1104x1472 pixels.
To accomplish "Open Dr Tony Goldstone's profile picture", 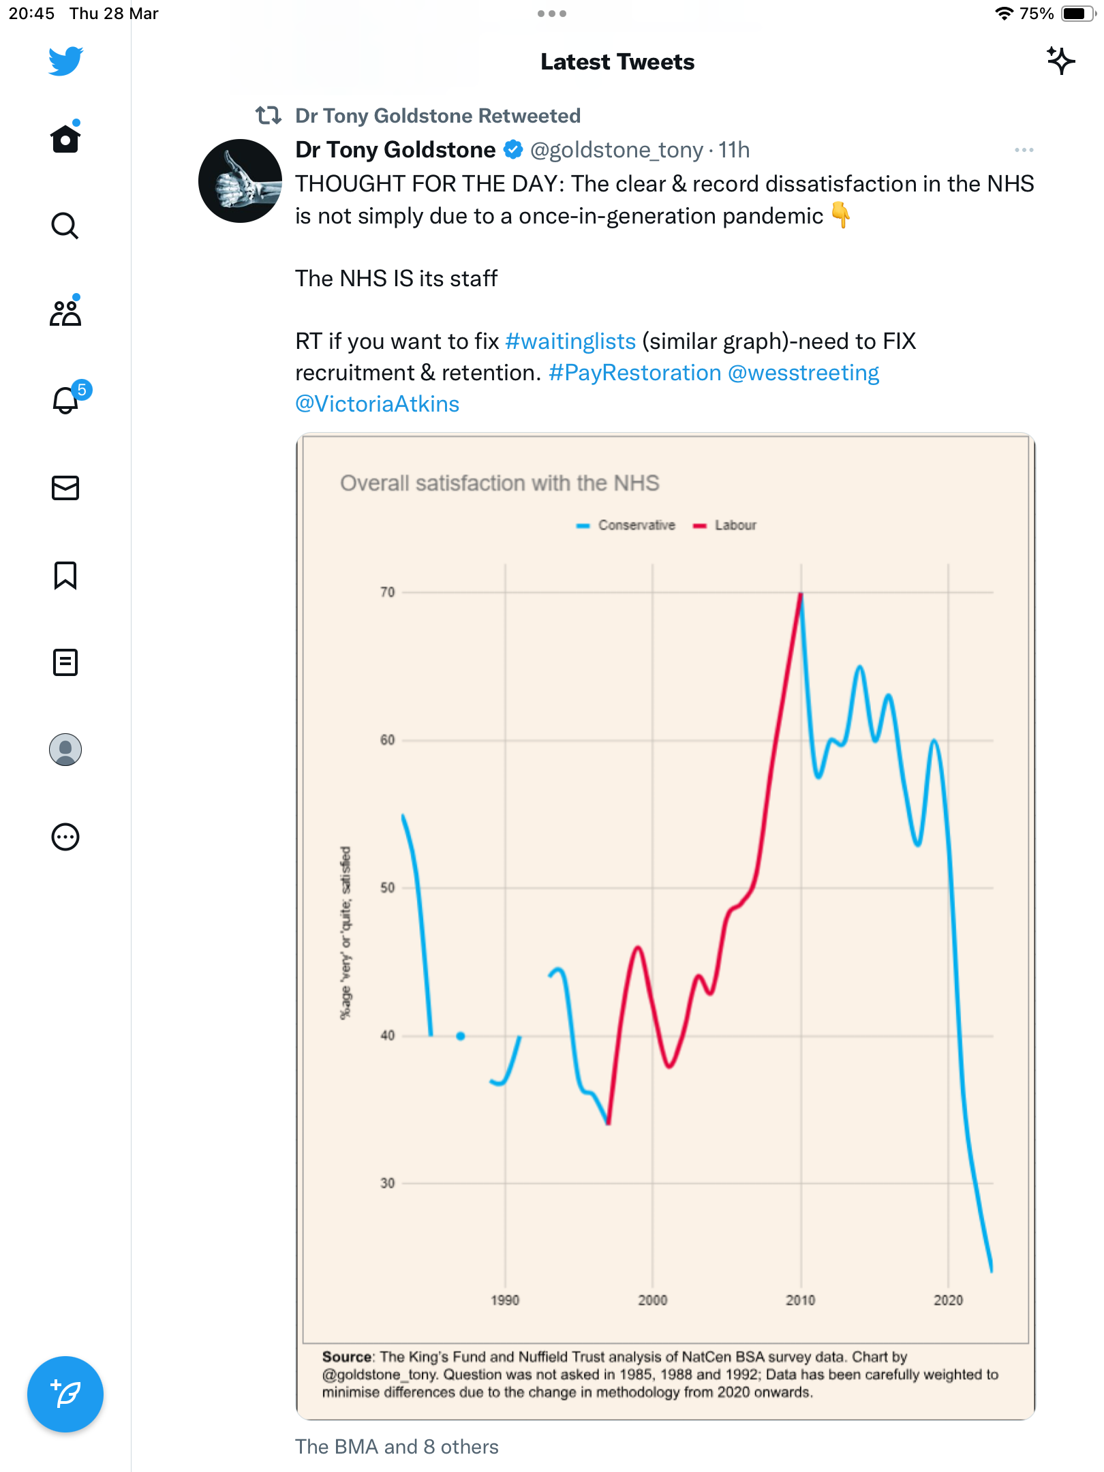I will [x=240, y=181].
